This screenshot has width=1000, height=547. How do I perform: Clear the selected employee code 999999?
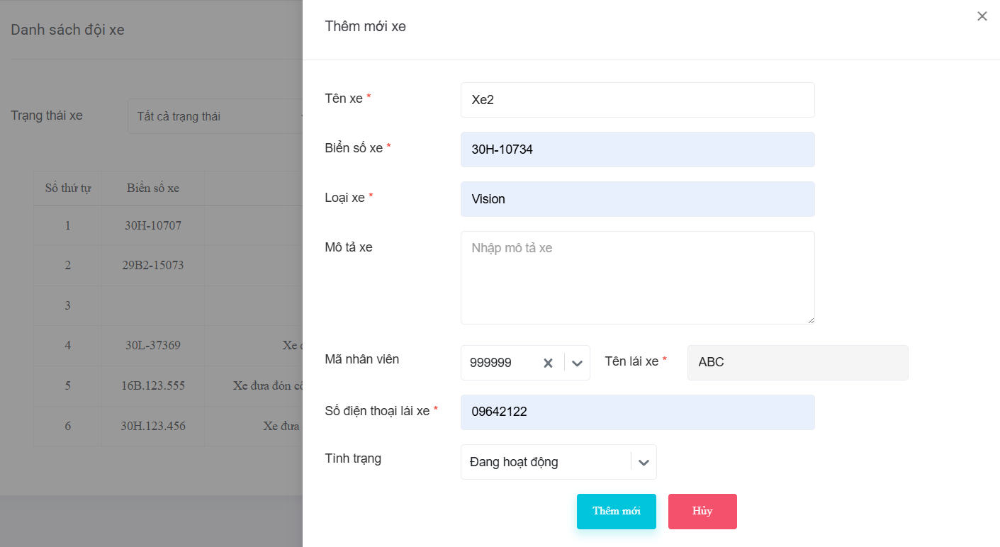(548, 363)
